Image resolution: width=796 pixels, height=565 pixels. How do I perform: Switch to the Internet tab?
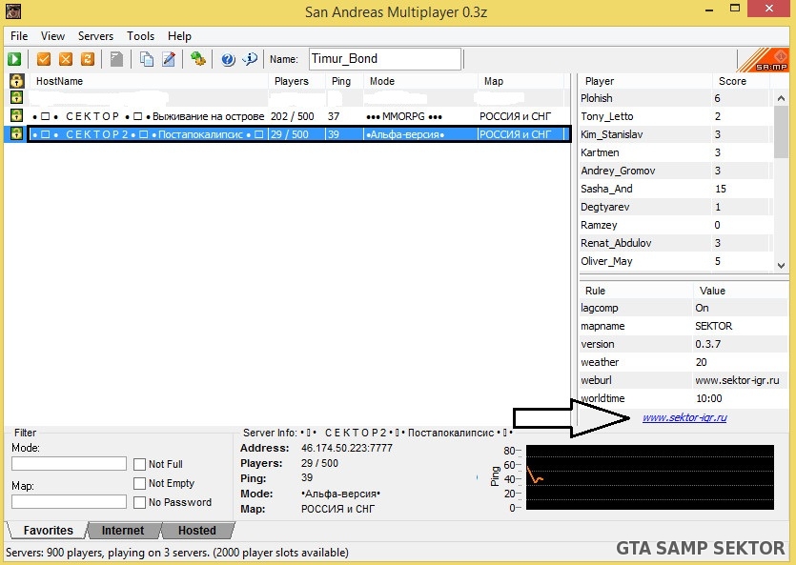click(x=123, y=531)
